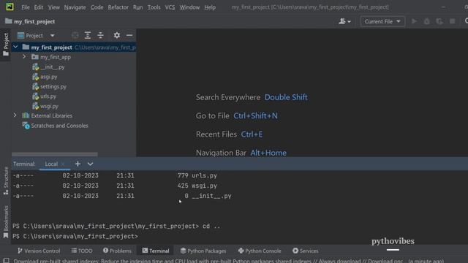Toggle the Project tool window sidebar tab
Image resolution: width=468 pixels, height=263 pixels.
6,45
